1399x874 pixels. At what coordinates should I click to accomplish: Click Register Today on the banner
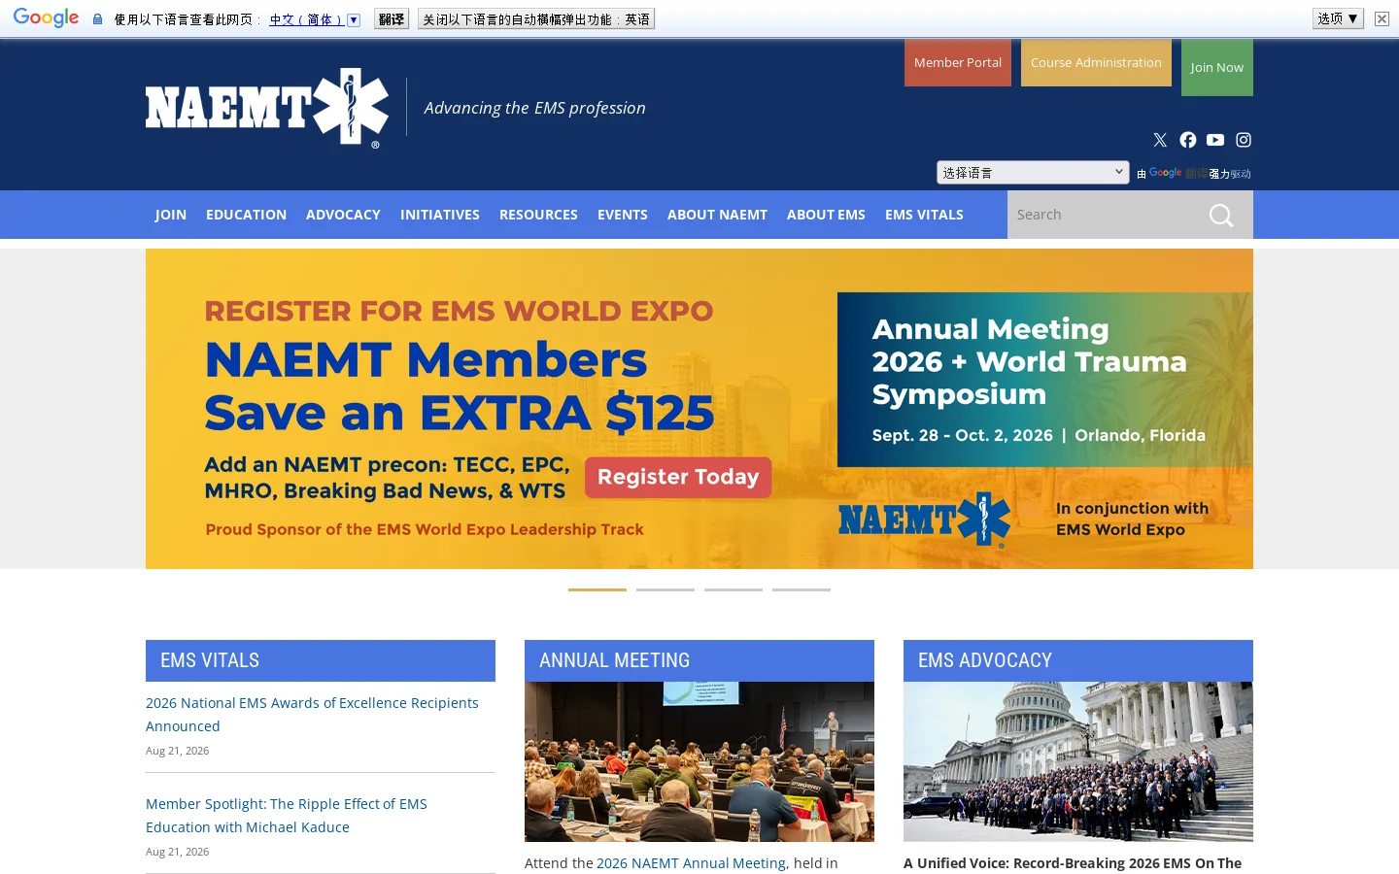(678, 477)
